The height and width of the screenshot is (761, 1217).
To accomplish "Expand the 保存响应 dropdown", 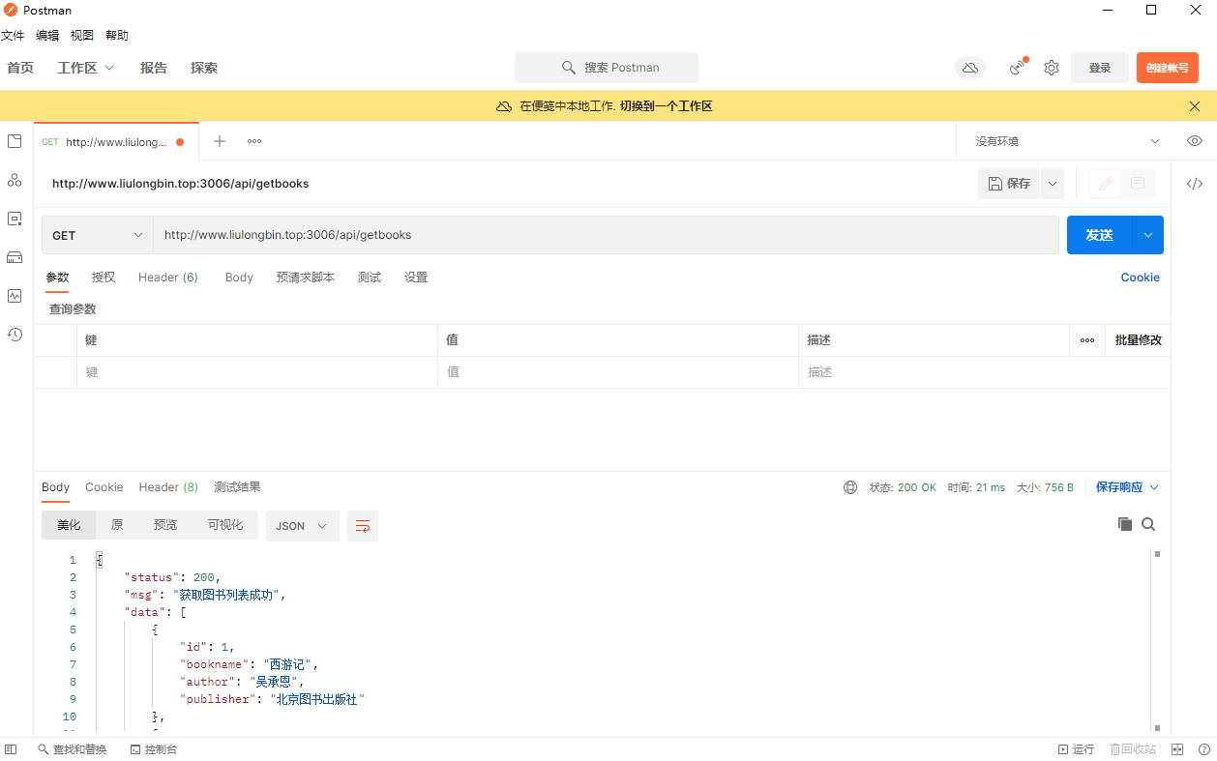I will click(1127, 487).
